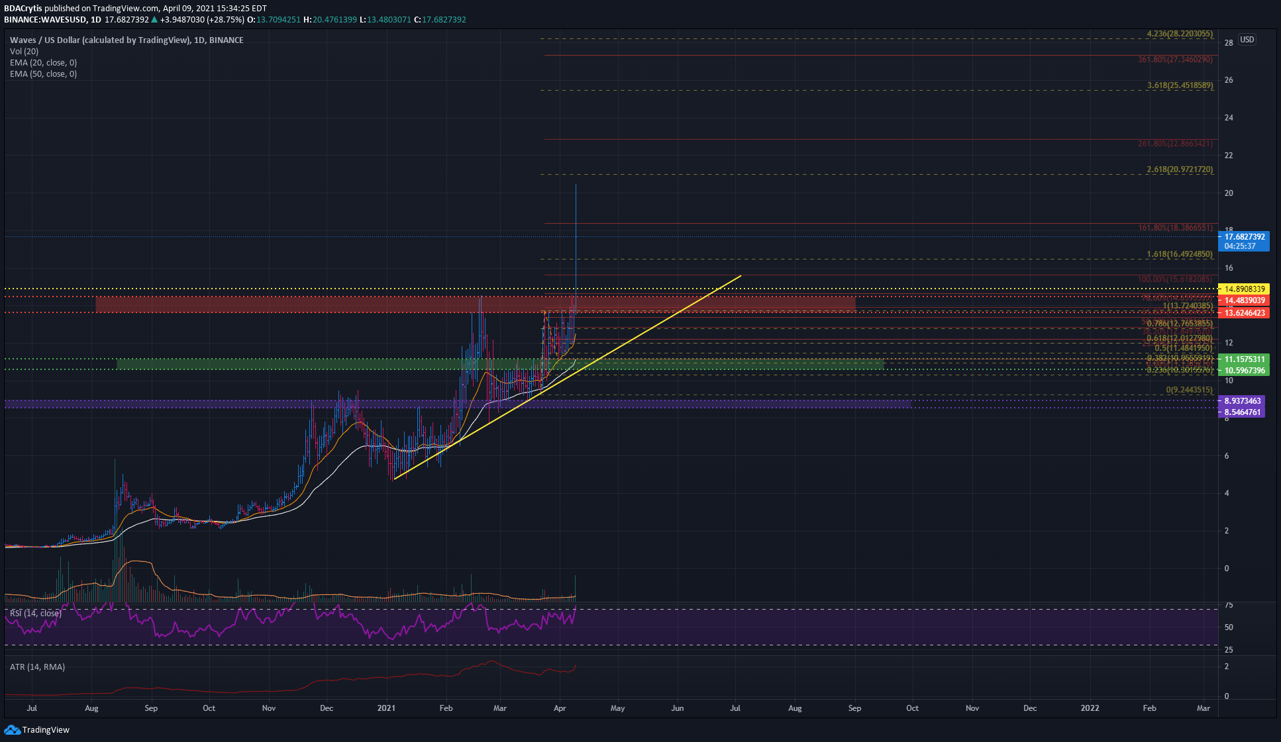Click the blue current price label 17.6827392

pyautogui.click(x=1244, y=236)
